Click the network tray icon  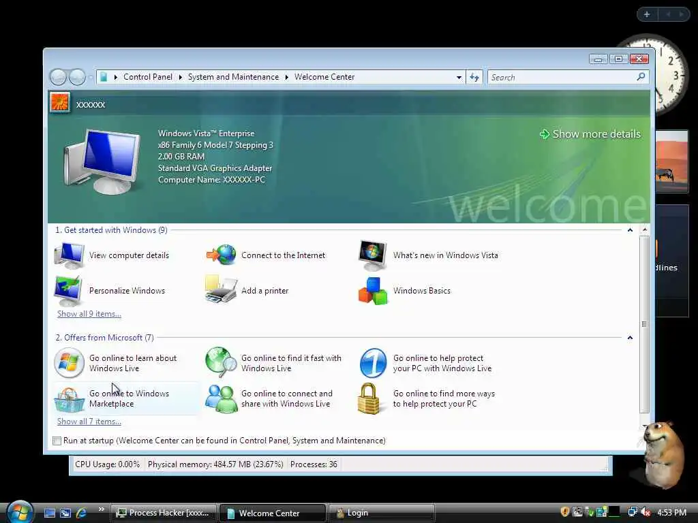tap(633, 512)
